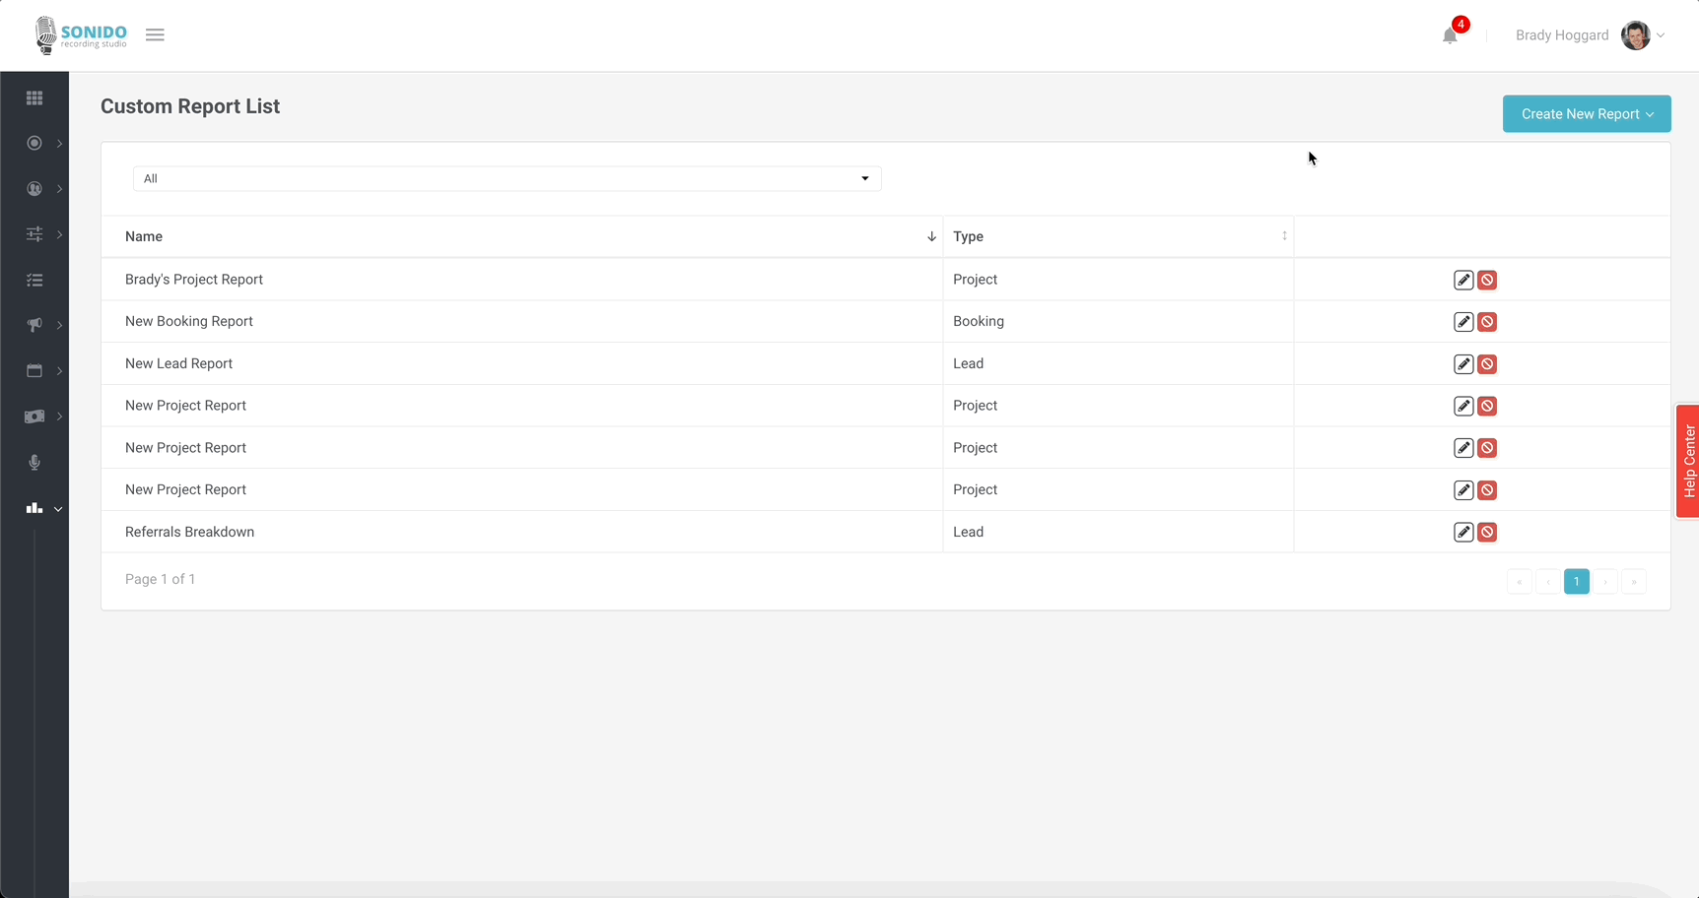This screenshot has height=898, width=1699.
Task: Click the megaphone marketing icon in sidebar
Action: pos(34,325)
